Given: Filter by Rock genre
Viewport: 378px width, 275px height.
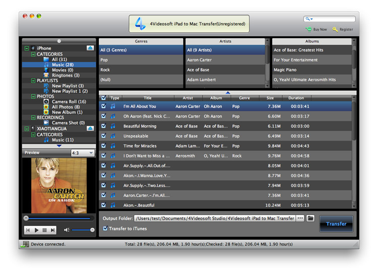Looking at the screenshot, I should pyautogui.click(x=141, y=70).
